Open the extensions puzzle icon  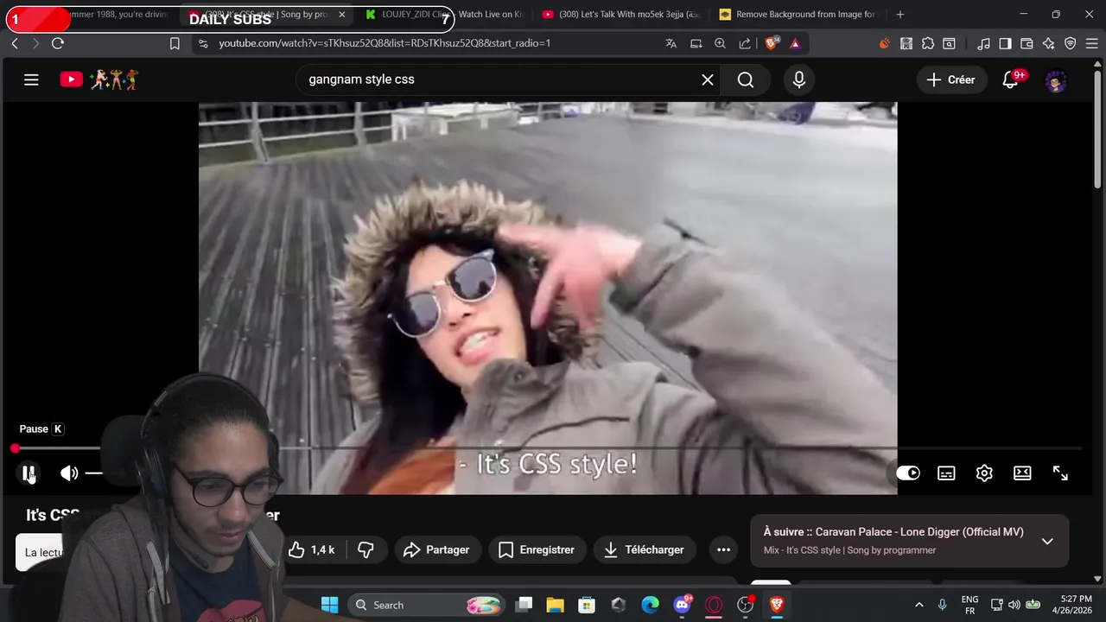tap(928, 43)
